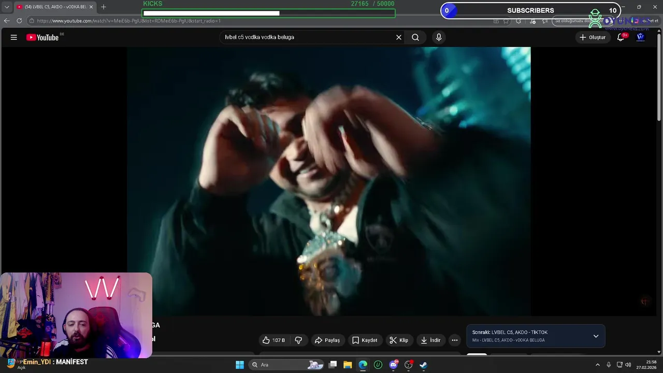
Task: Open the account avatar menu
Action: [x=641, y=37]
